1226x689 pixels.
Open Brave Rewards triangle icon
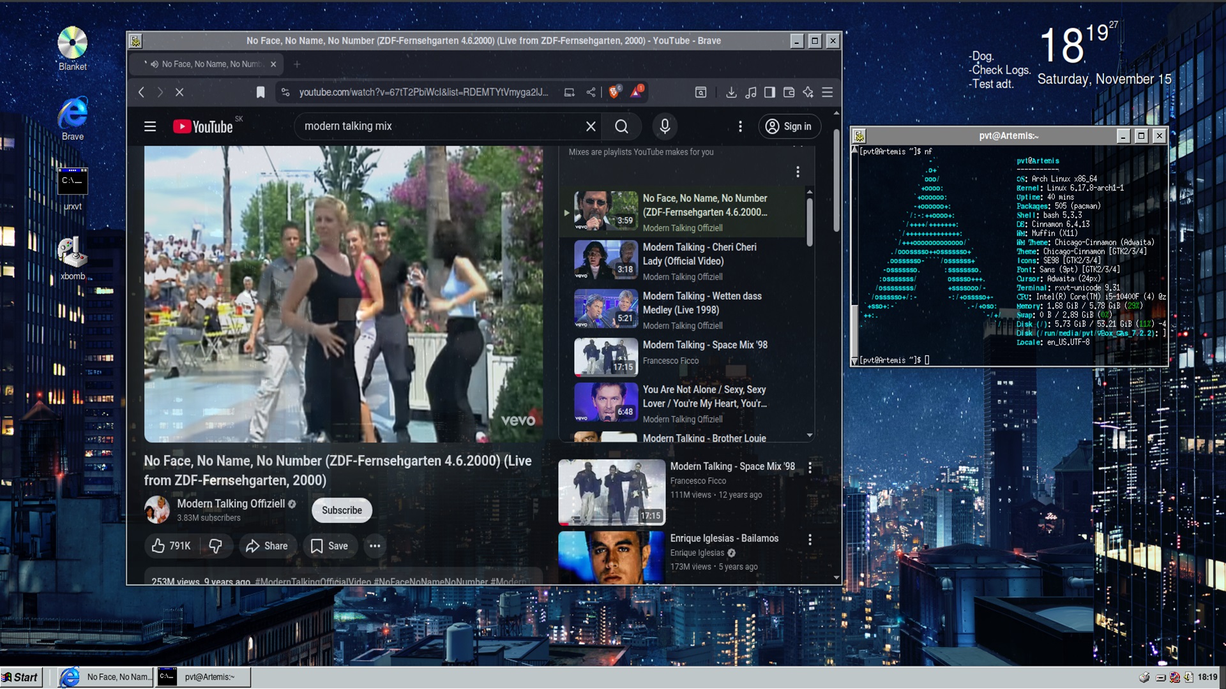coord(636,92)
